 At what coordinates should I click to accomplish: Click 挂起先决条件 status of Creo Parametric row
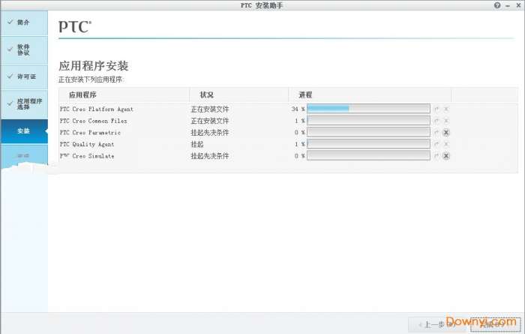click(210, 133)
